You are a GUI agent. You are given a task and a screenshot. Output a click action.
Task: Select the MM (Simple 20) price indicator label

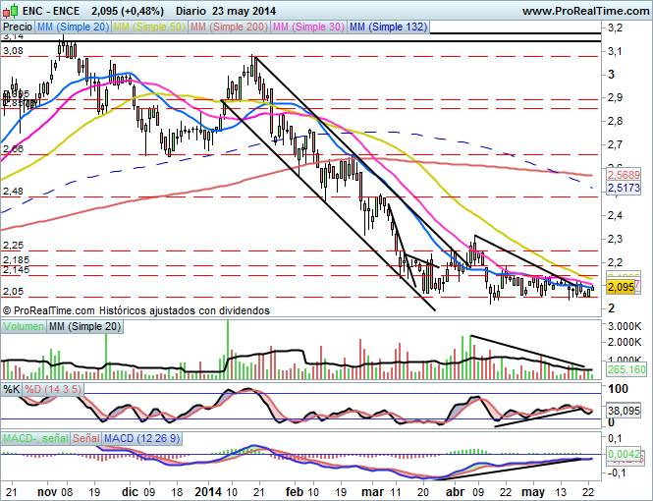(x=75, y=28)
